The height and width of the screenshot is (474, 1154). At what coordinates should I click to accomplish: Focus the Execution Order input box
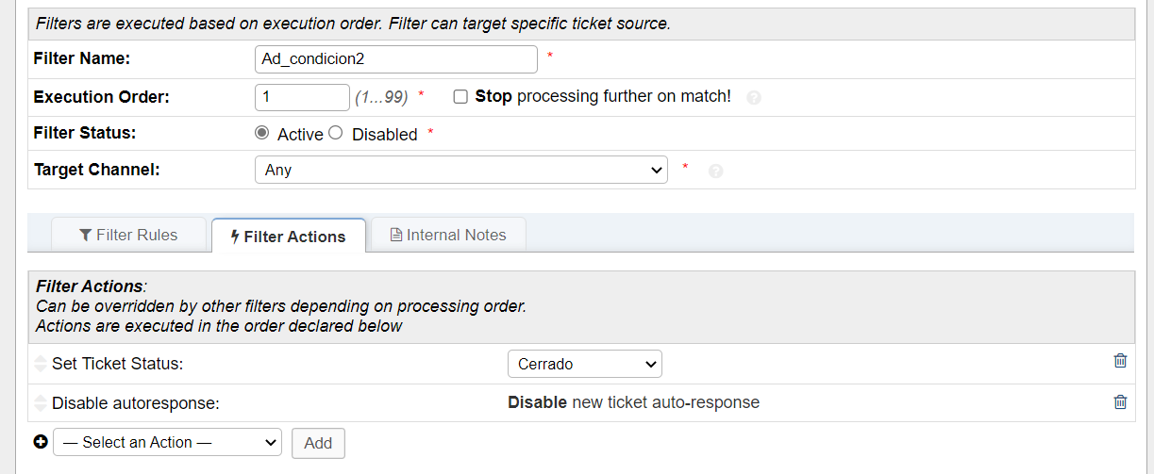(302, 96)
